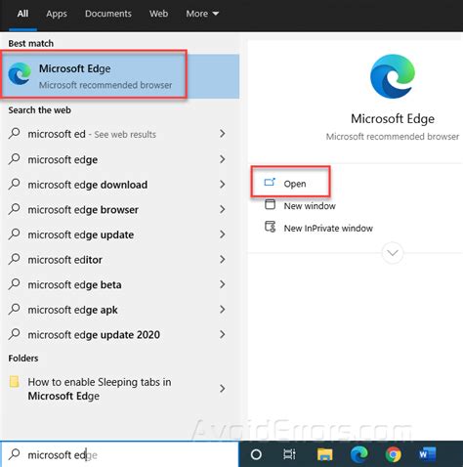Click the New InPrivate window icon
463x467 pixels.
270,227
